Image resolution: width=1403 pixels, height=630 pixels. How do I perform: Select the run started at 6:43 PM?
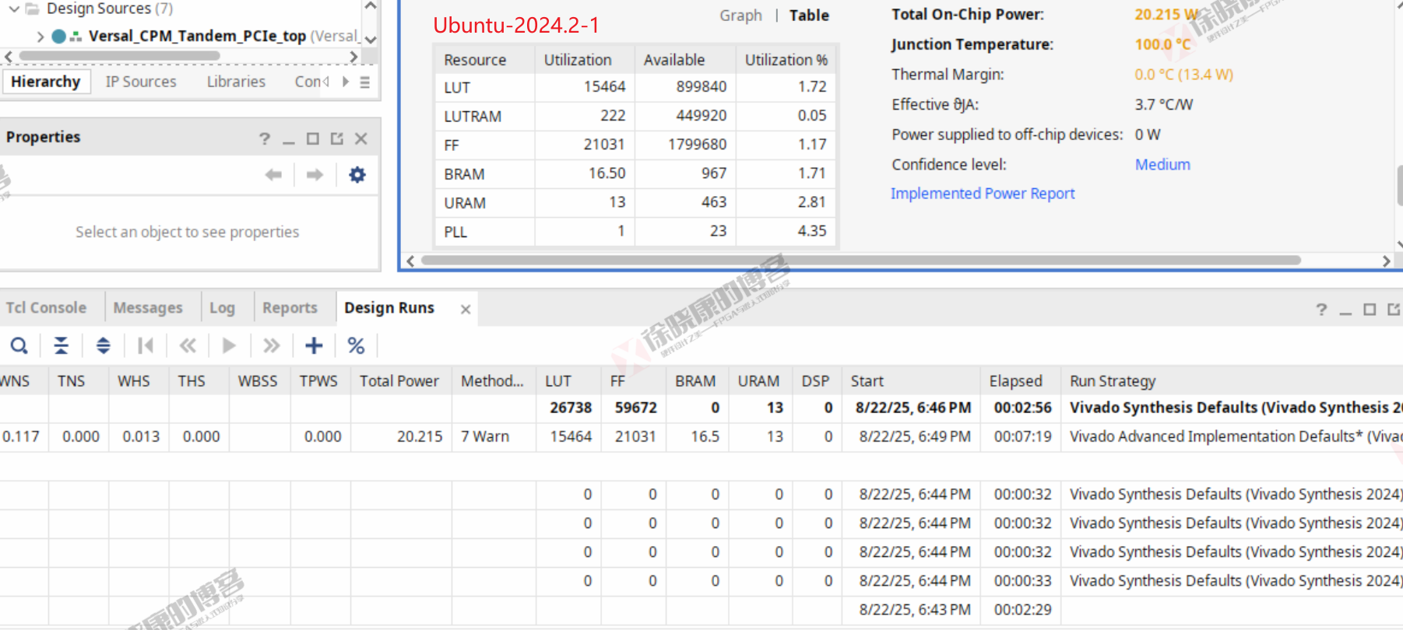point(701,610)
